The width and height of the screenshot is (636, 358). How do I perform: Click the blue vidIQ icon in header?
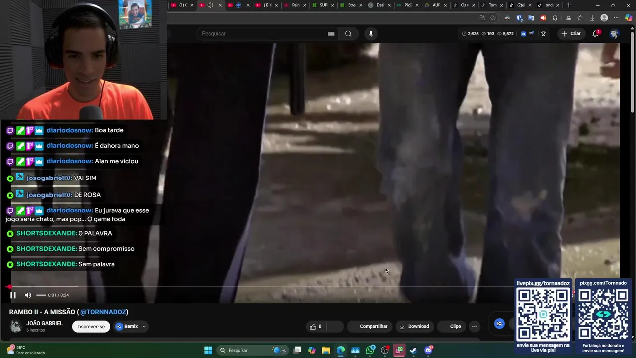[523, 34]
